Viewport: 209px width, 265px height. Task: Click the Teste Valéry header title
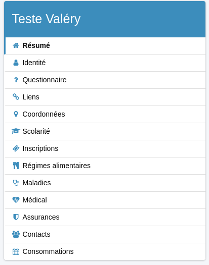[46, 19]
